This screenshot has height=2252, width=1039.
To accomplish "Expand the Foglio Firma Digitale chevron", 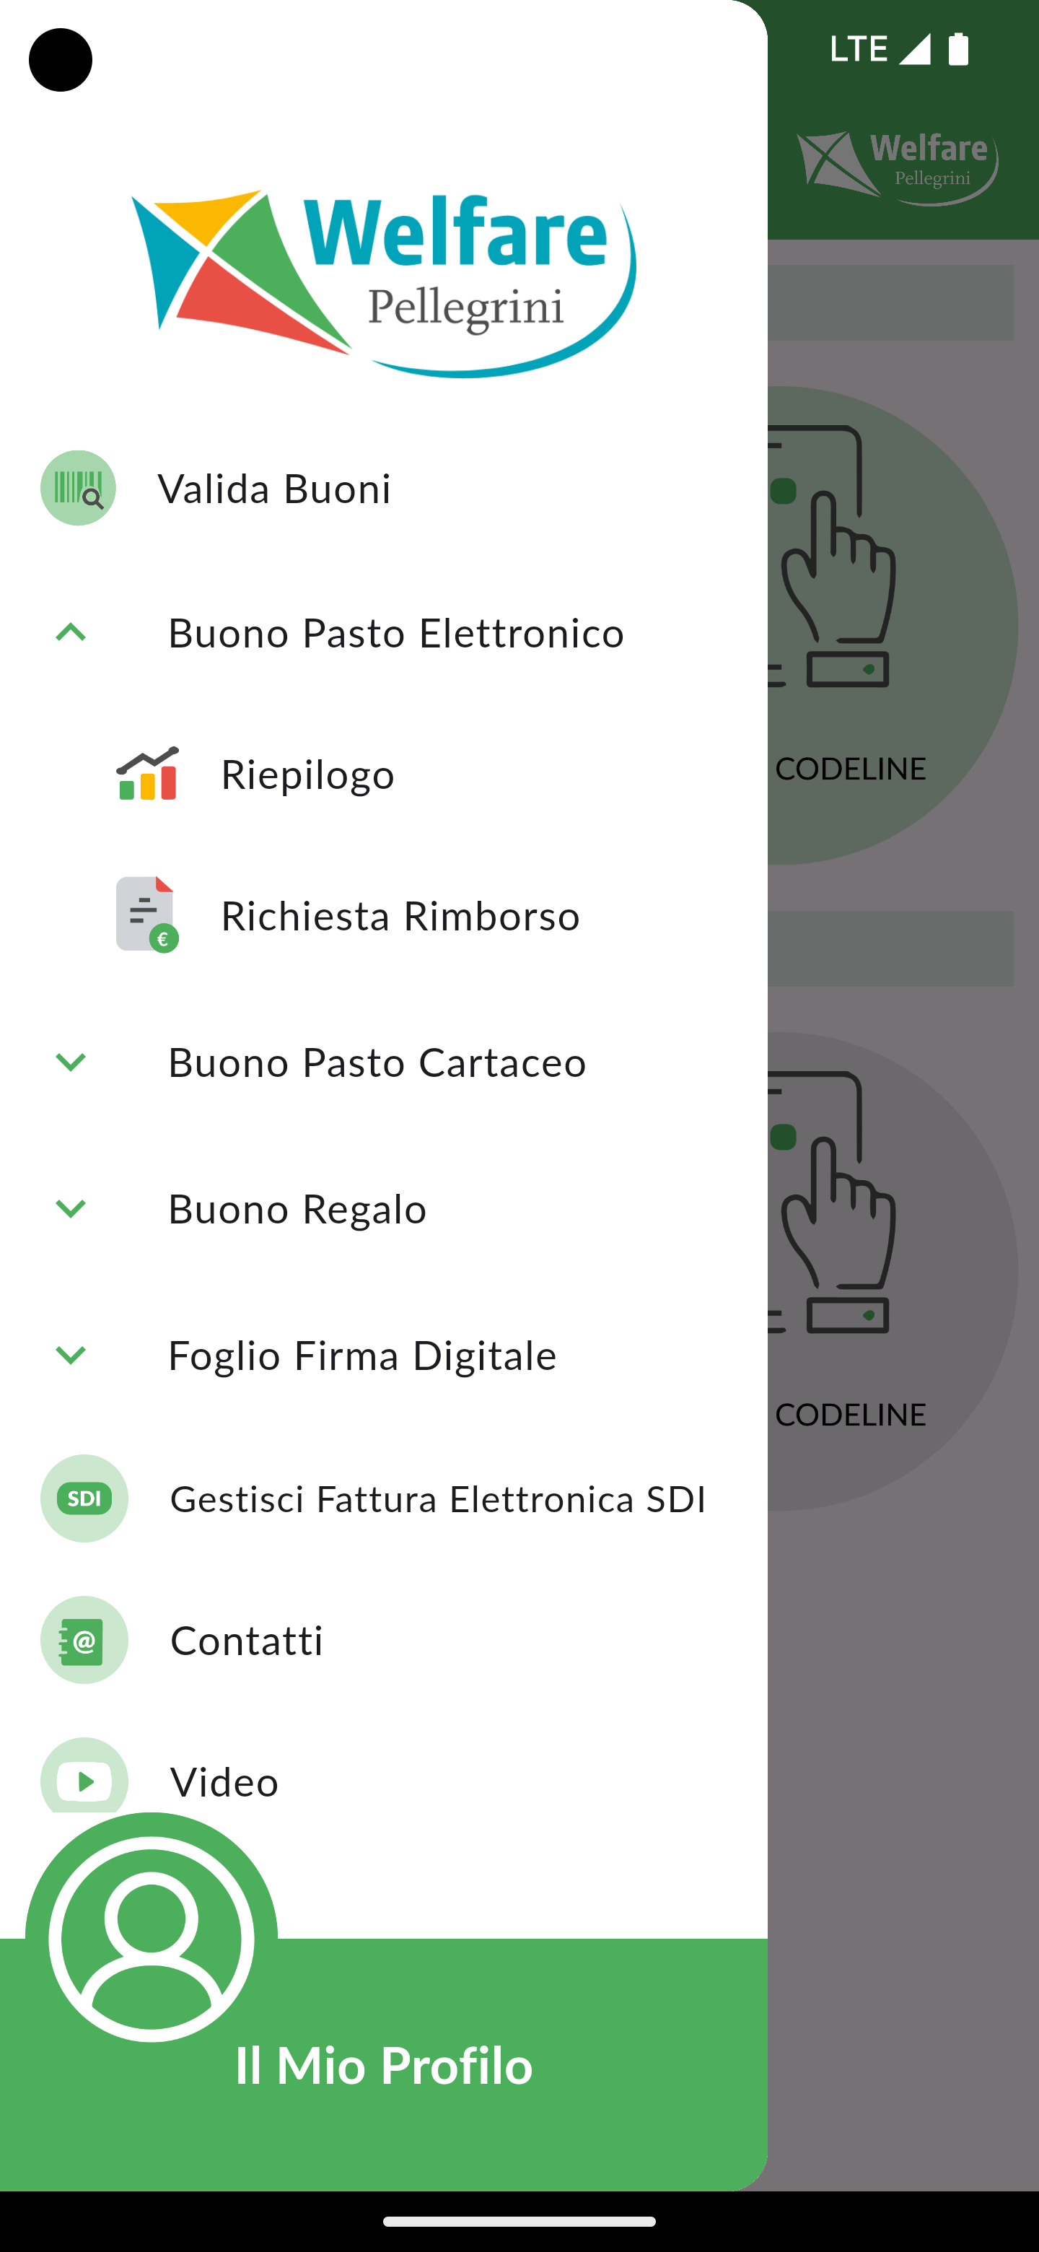I will click(71, 1355).
